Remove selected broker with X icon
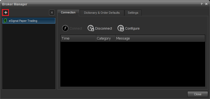 pyautogui.click(x=52, y=13)
